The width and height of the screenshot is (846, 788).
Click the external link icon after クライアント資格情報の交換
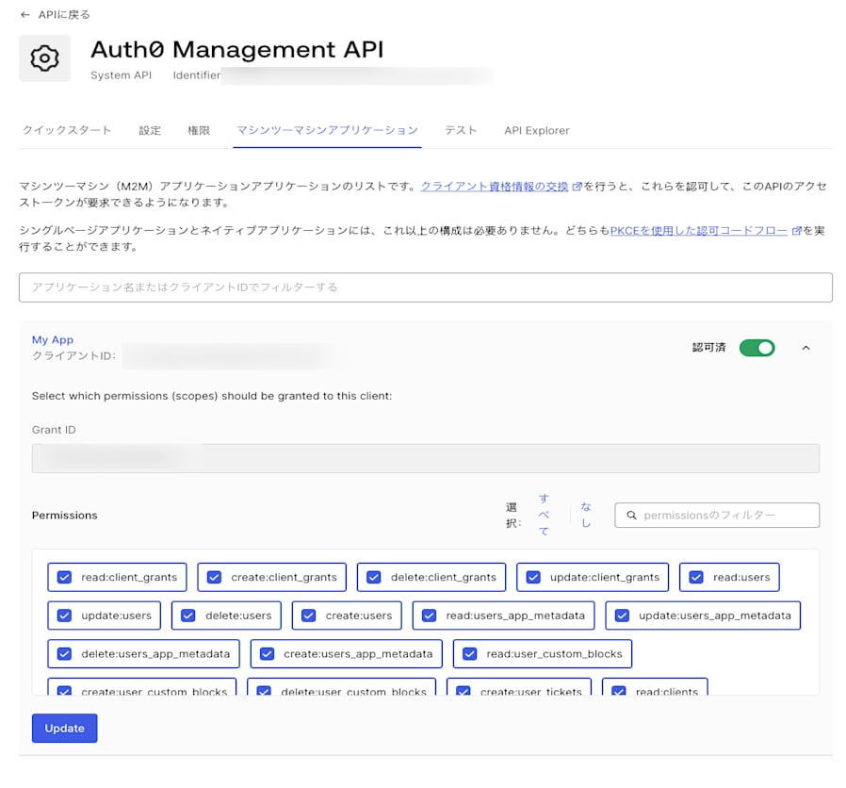tap(577, 187)
